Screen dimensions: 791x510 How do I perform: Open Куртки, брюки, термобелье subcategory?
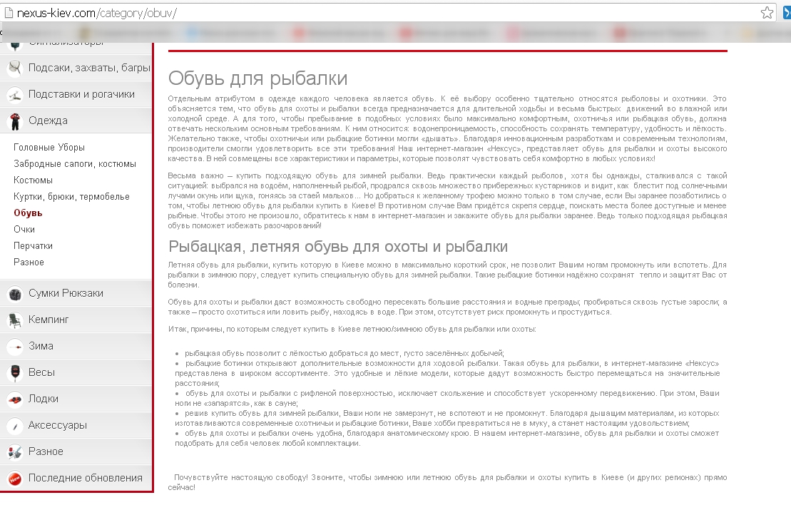(x=71, y=197)
